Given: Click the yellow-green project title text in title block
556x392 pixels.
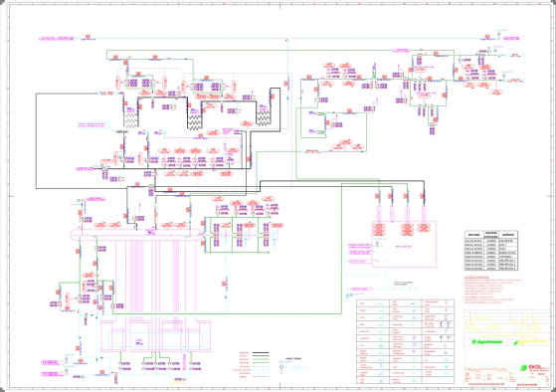Looking at the screenshot, I should (x=508, y=335).
